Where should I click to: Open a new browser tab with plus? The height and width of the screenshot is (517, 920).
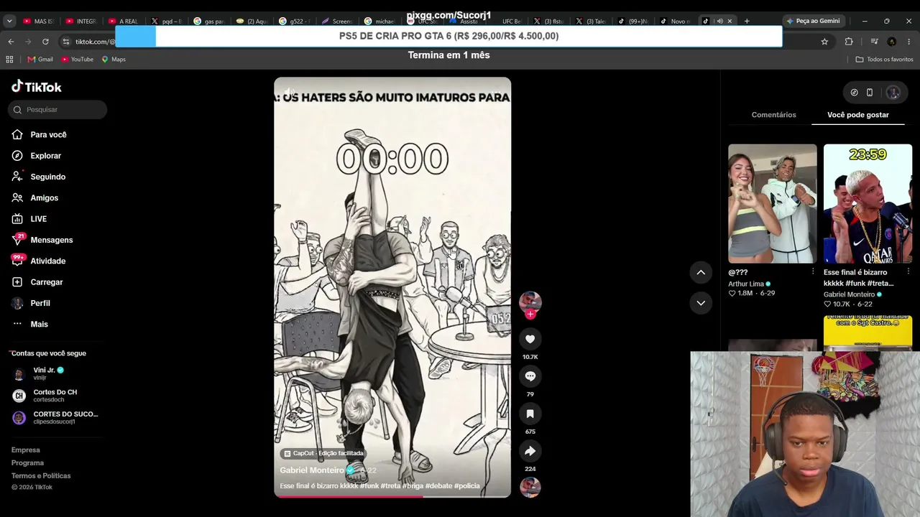click(747, 22)
